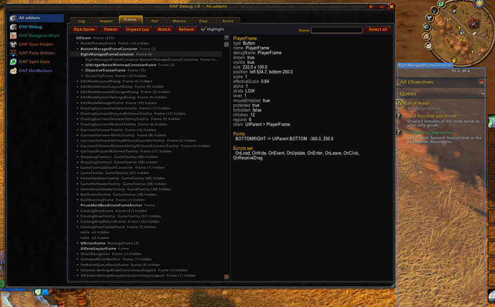
Task: Switch to the Log tab
Action: [x=82, y=21]
